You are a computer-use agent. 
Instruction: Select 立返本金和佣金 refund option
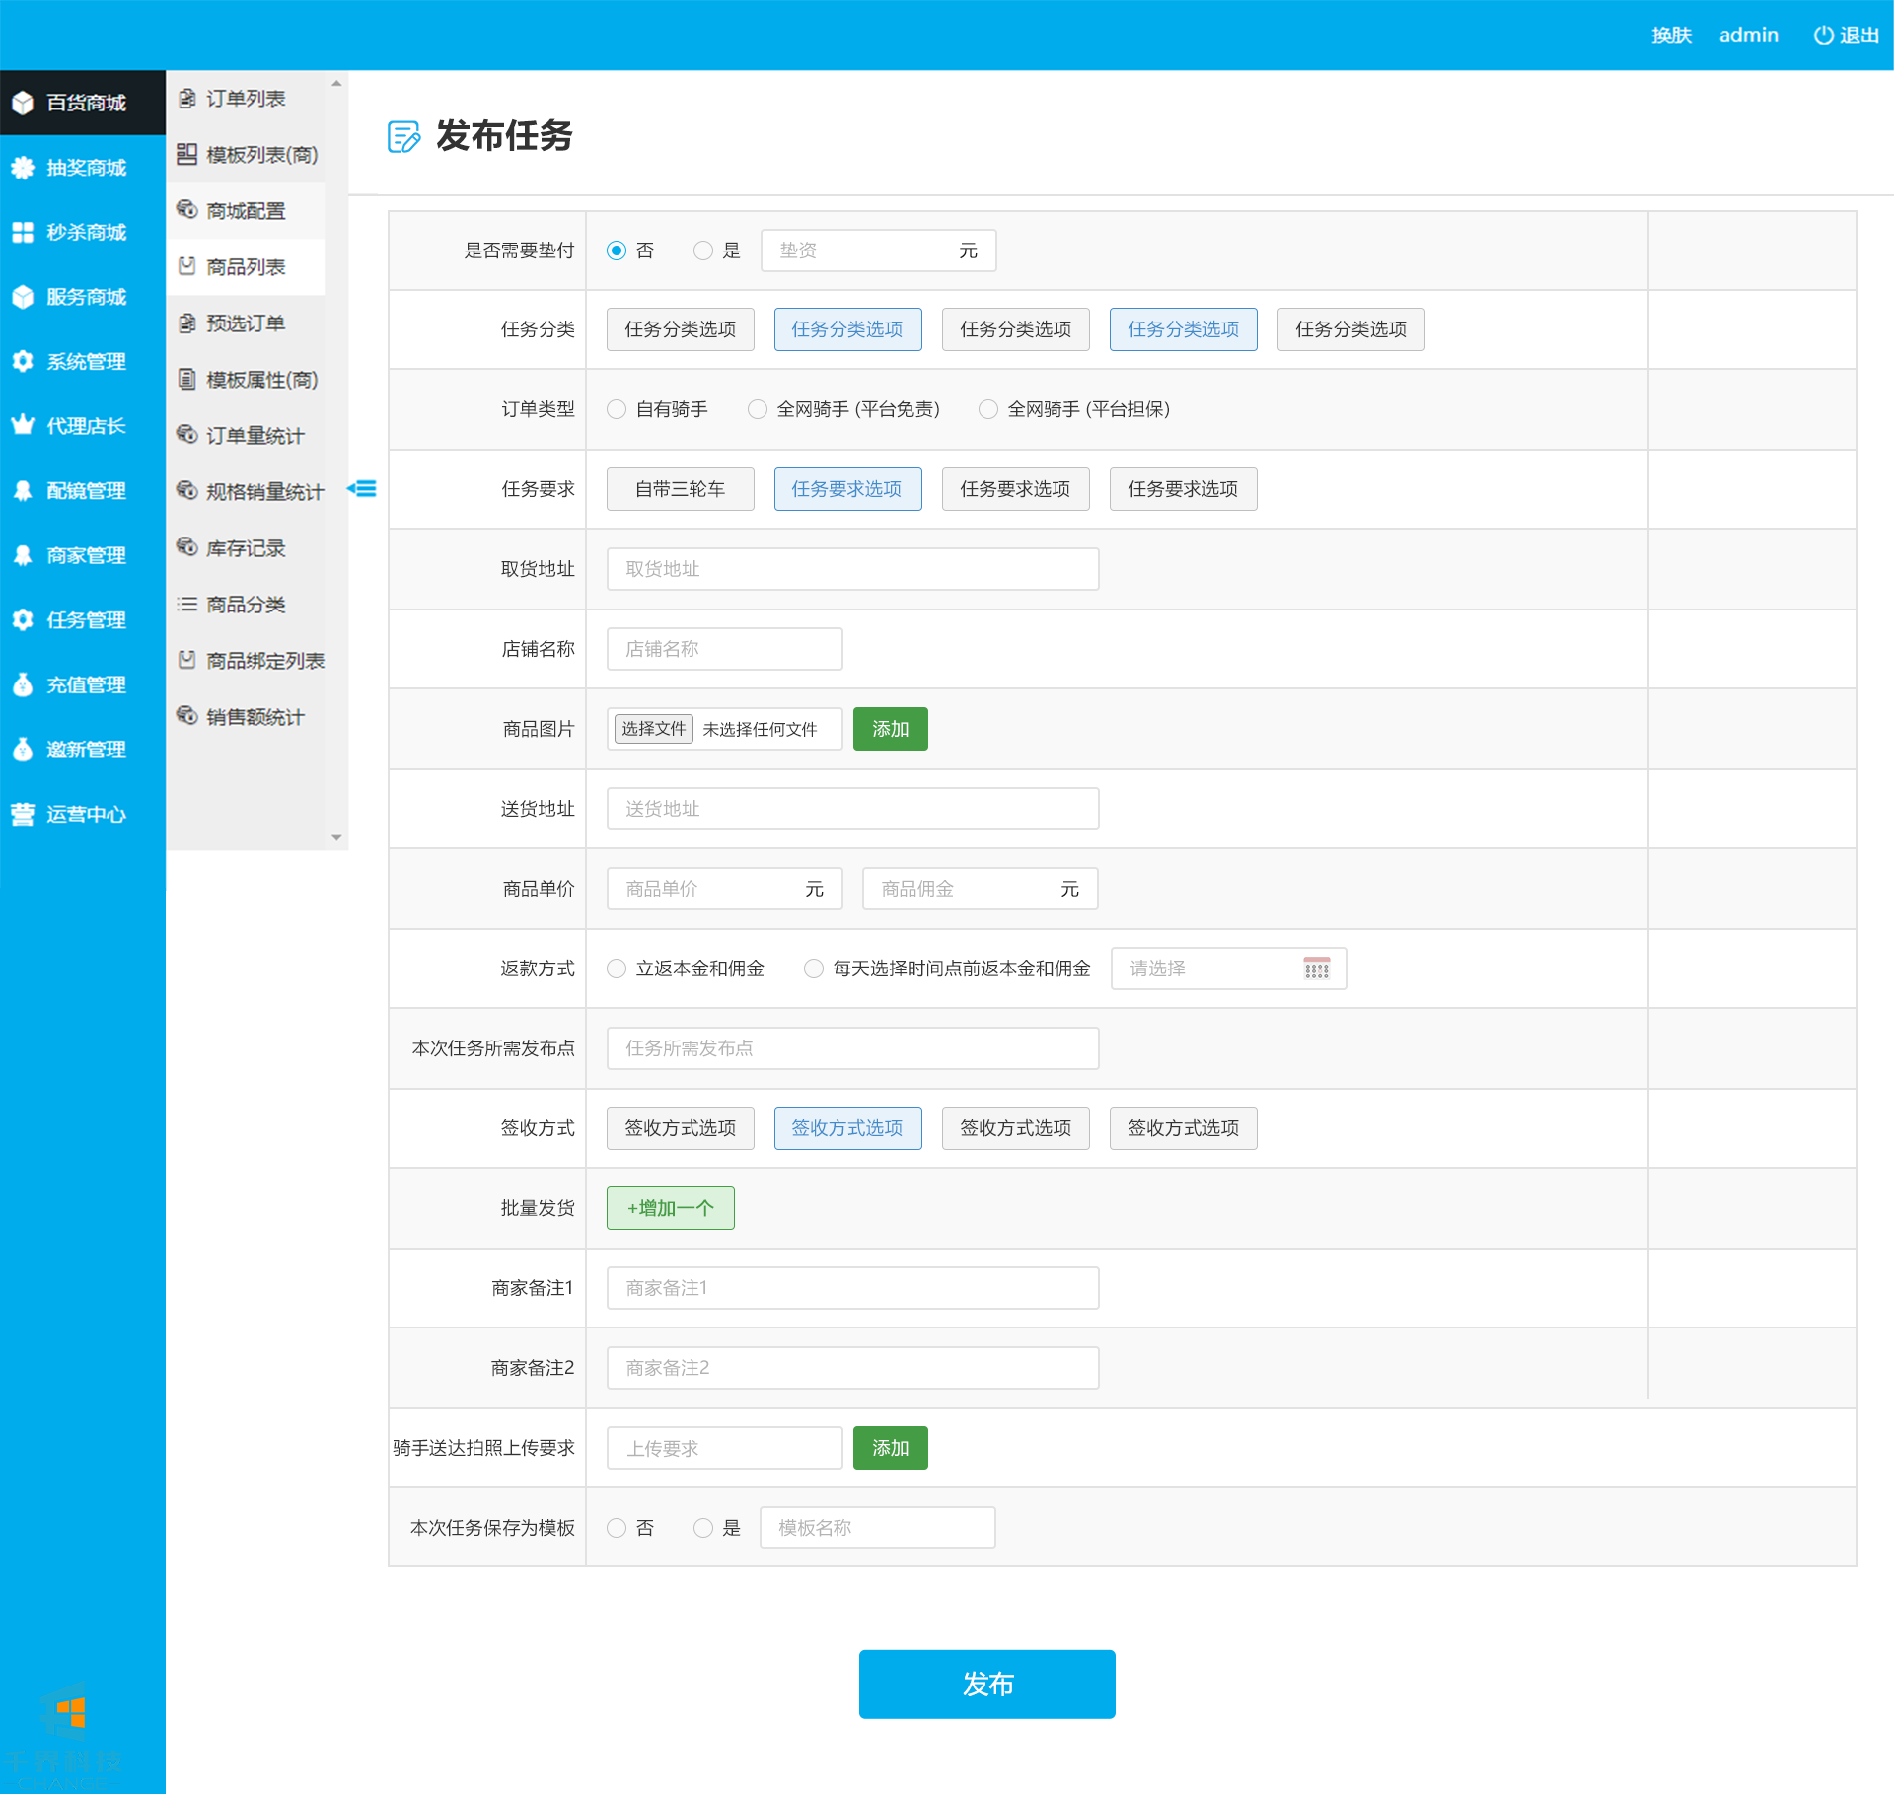click(617, 969)
